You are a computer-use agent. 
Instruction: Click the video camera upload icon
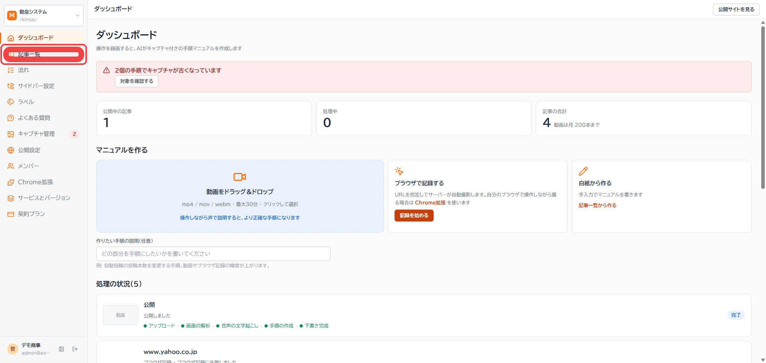(x=240, y=177)
